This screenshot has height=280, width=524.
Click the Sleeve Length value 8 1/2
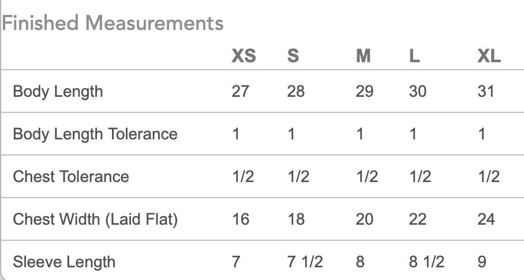(426, 262)
